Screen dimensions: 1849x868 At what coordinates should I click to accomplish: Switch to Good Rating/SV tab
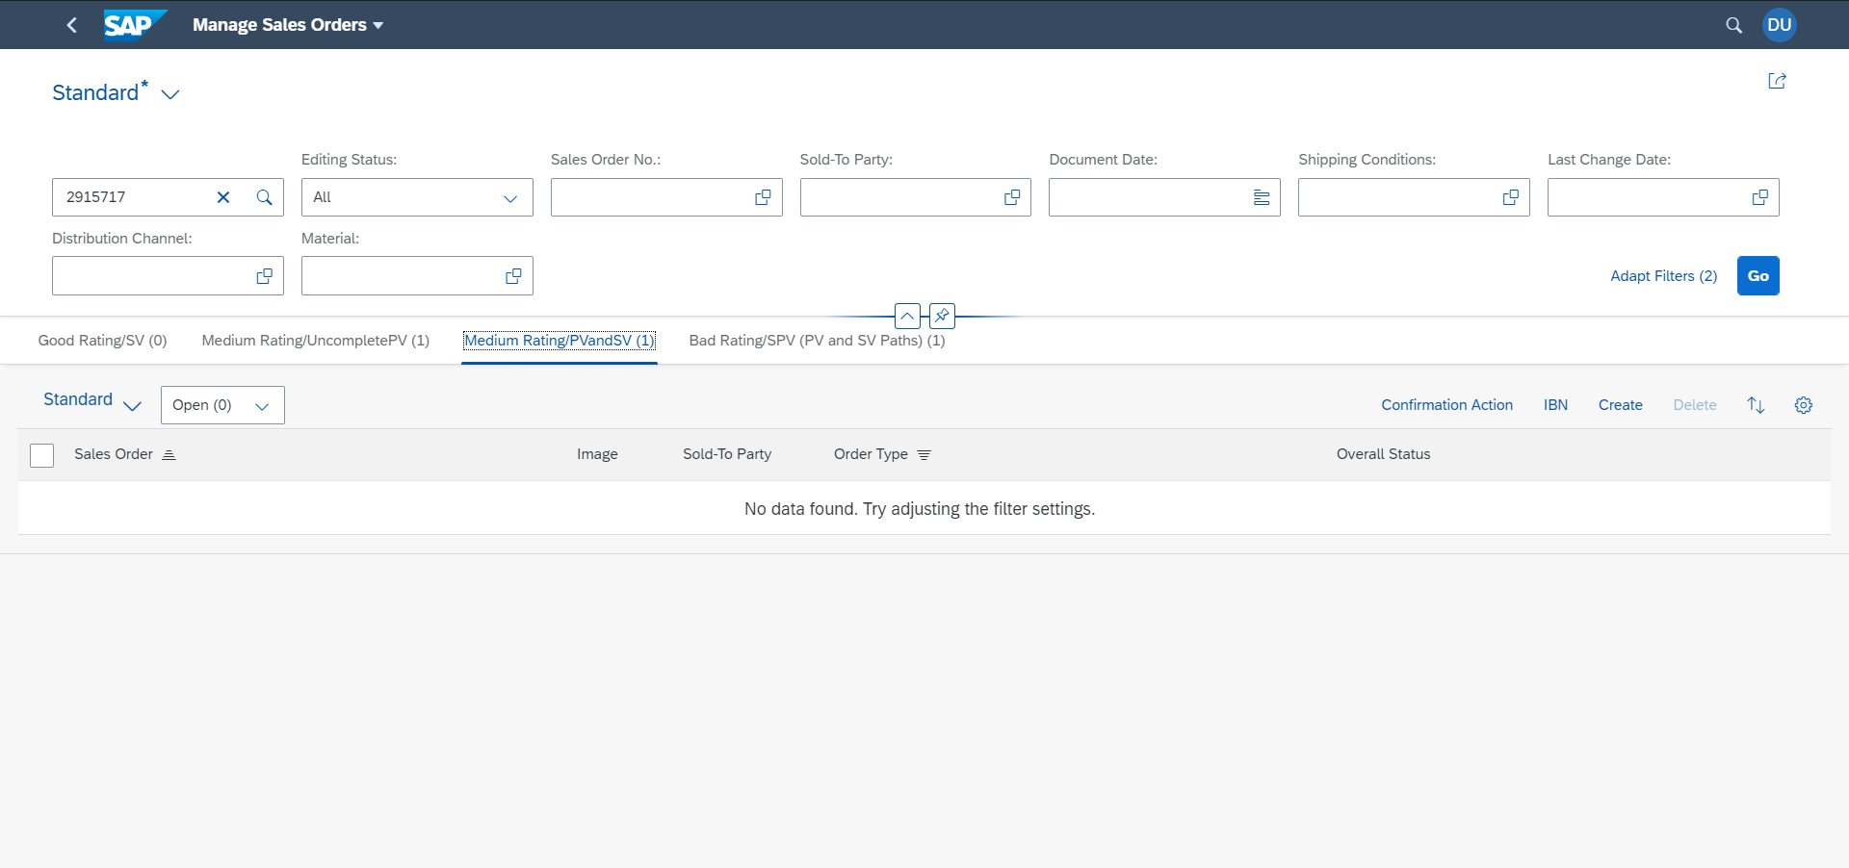102,341
